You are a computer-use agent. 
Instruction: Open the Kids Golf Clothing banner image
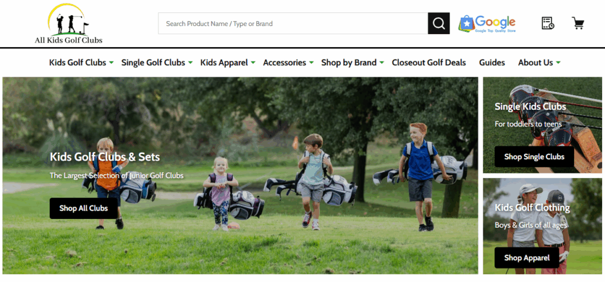click(542, 226)
